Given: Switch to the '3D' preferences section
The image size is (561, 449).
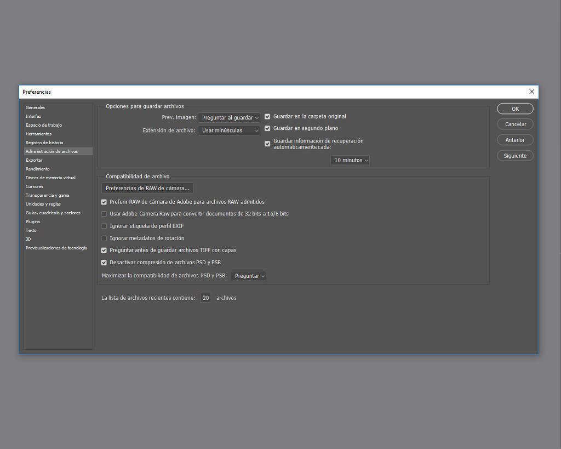Looking at the screenshot, I should point(27,239).
